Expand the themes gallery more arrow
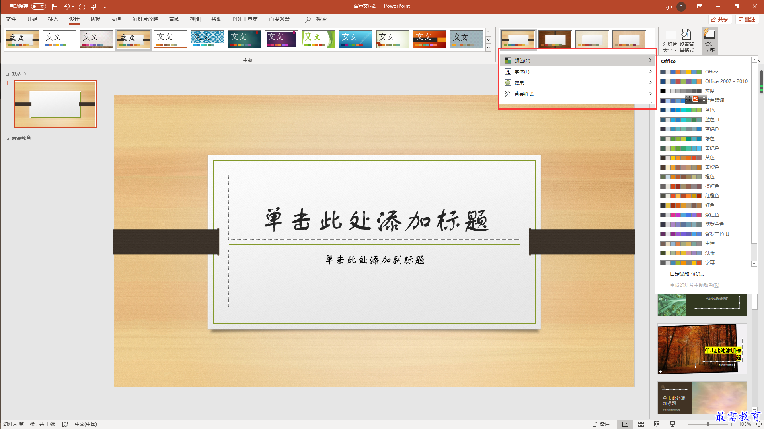Screen dimensions: 764x429 click(x=488, y=48)
